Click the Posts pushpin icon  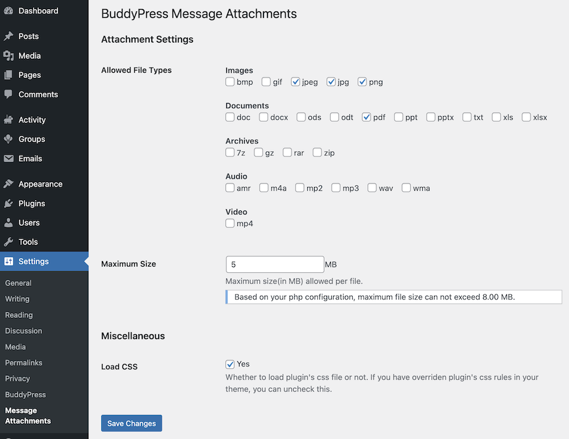[x=9, y=36]
